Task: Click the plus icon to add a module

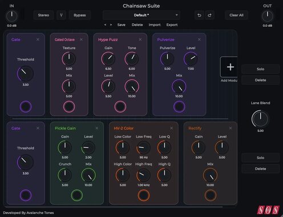Action: coord(230,67)
